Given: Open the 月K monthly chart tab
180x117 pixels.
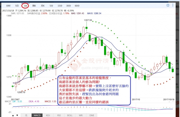Looking at the screenshot, I should (x=42, y=6).
